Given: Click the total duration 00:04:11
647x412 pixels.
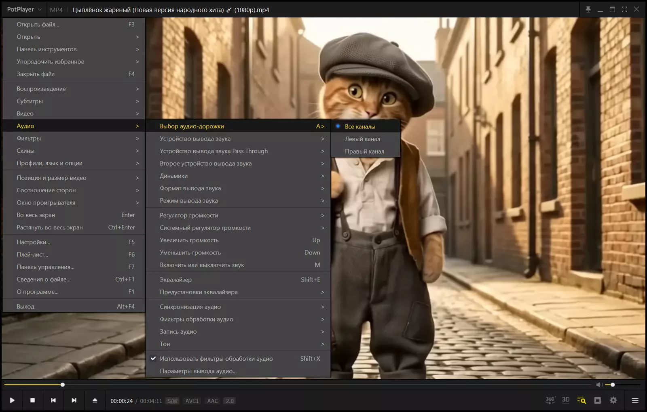Looking at the screenshot, I should 151,401.
